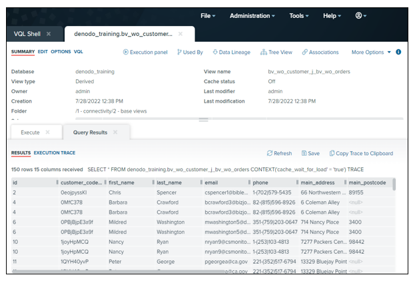Click the last_name column header
417x281 pixels.
pyautogui.click(x=179, y=182)
